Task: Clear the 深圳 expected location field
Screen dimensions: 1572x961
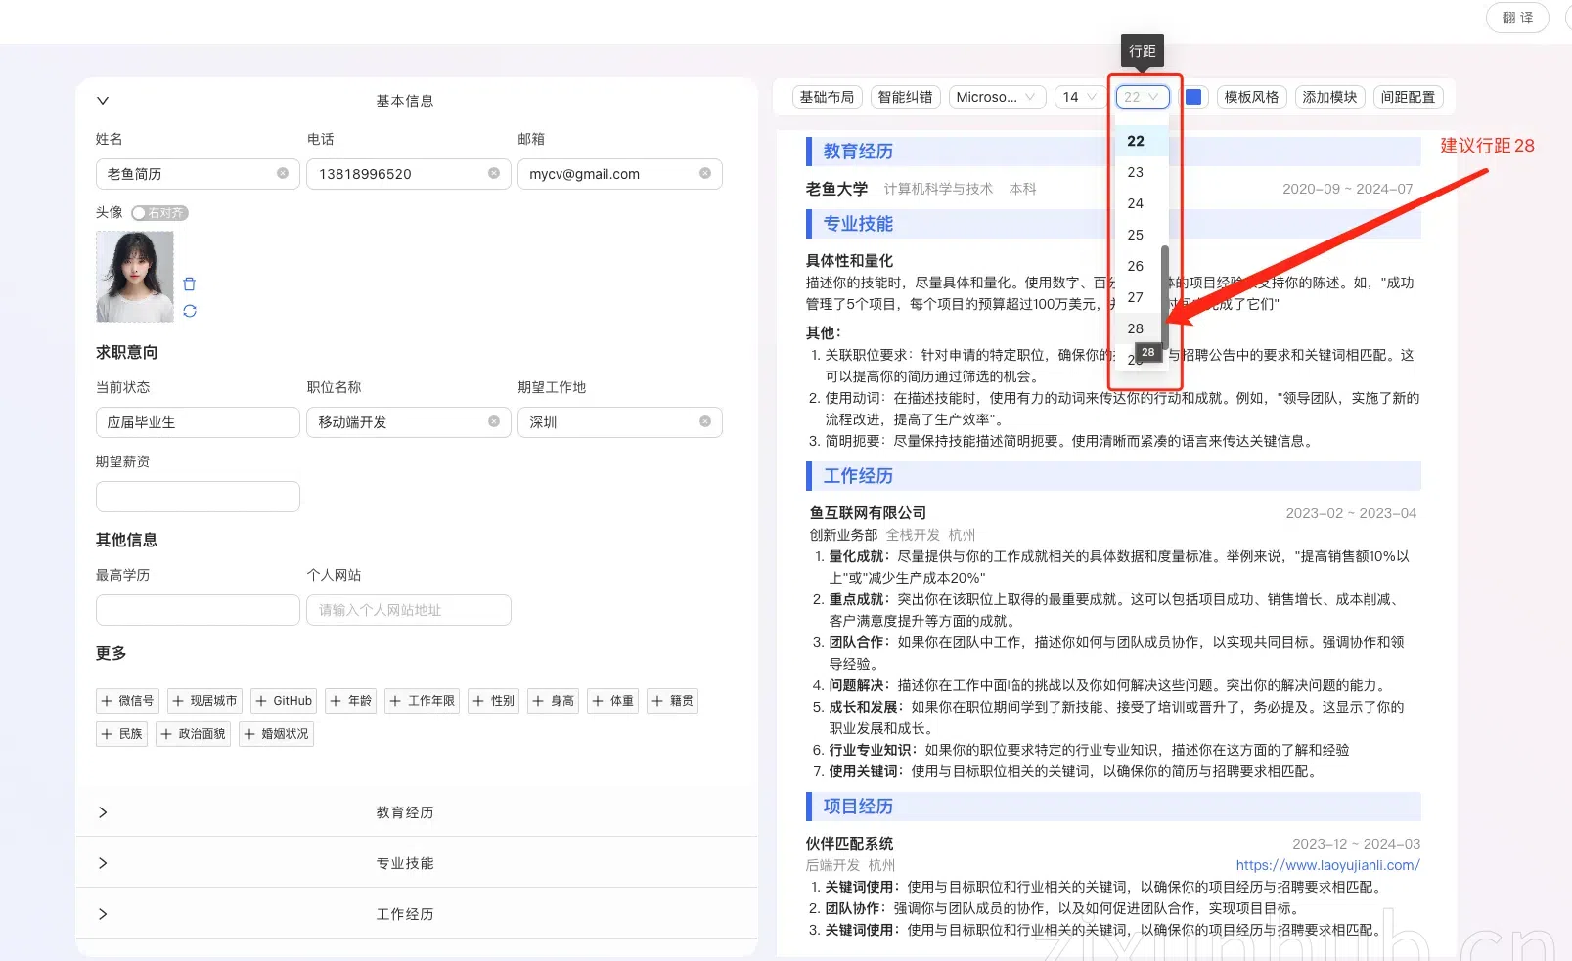Action: [x=705, y=421]
